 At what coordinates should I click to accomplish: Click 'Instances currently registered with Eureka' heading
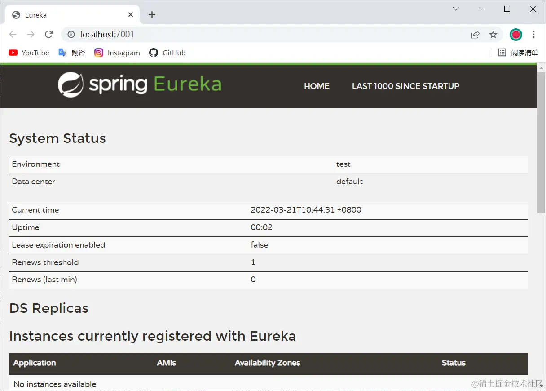(x=152, y=336)
